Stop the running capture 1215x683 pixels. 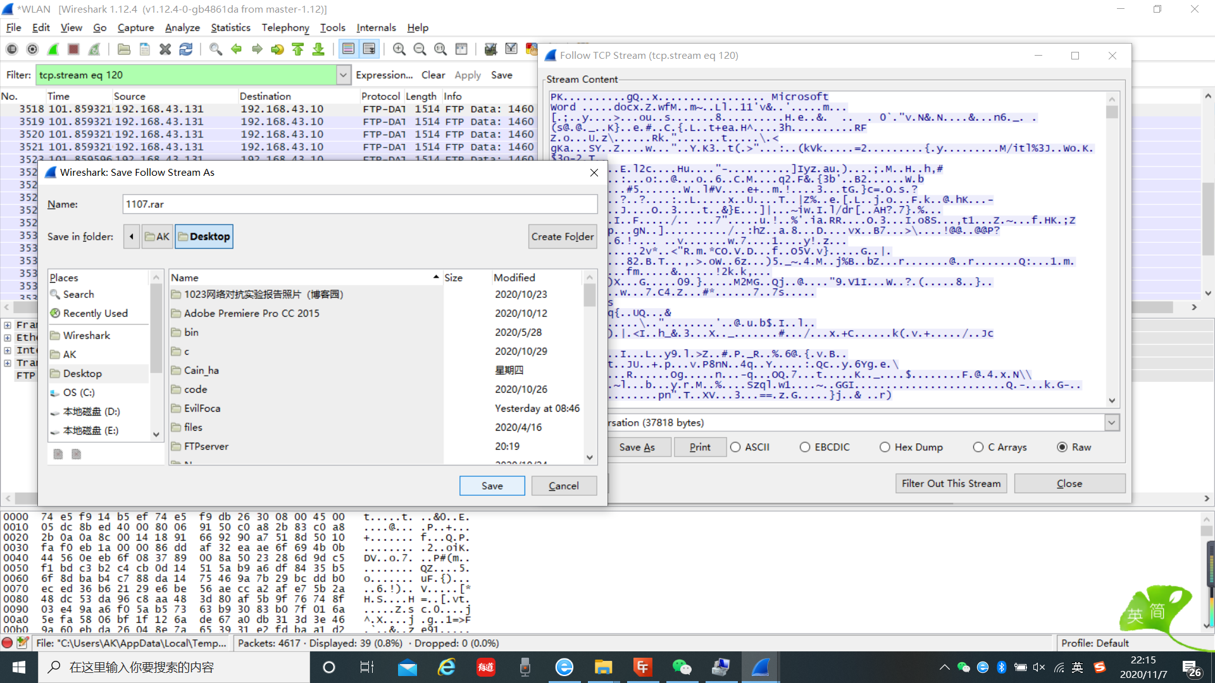(x=73, y=49)
